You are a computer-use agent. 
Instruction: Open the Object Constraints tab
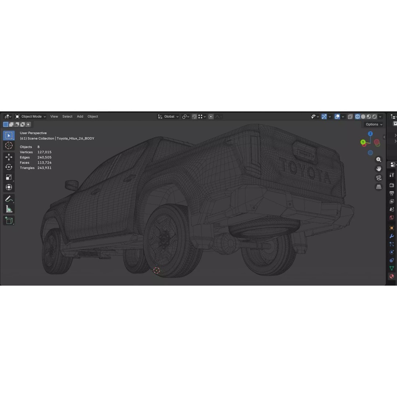tap(392, 260)
